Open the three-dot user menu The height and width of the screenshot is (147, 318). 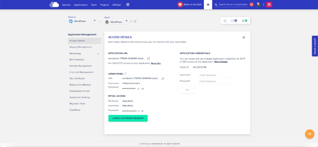(264, 5)
